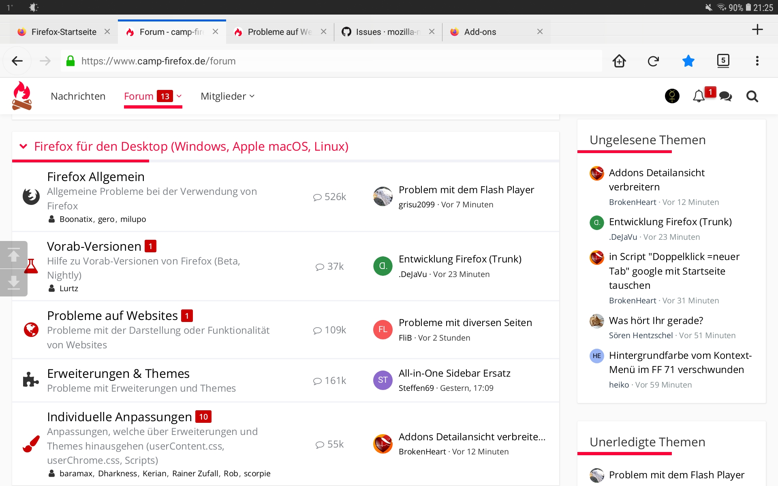Open the Erweiterungen & Themes forum
This screenshot has height=486, width=778.
pos(118,373)
